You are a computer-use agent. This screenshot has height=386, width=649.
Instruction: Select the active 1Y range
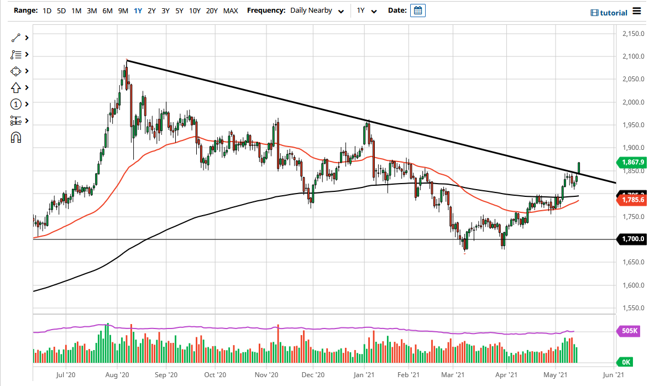[x=138, y=11]
